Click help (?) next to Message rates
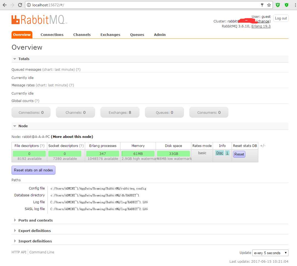The image size is (297, 266). [x=71, y=85]
